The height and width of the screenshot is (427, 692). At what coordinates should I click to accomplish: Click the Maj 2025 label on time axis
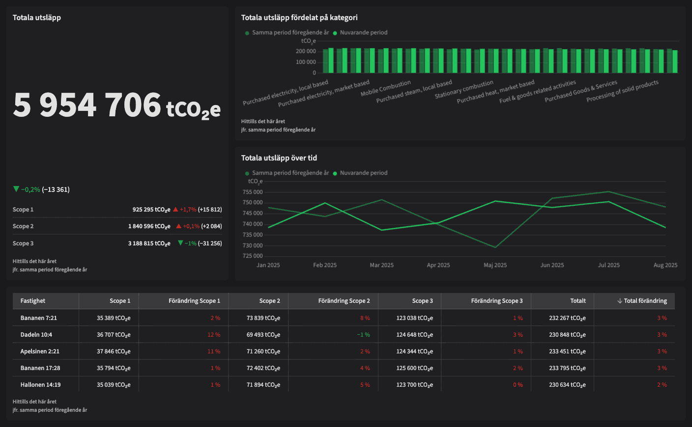point(495,265)
